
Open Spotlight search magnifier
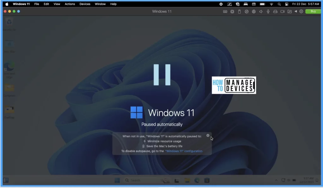279,4
